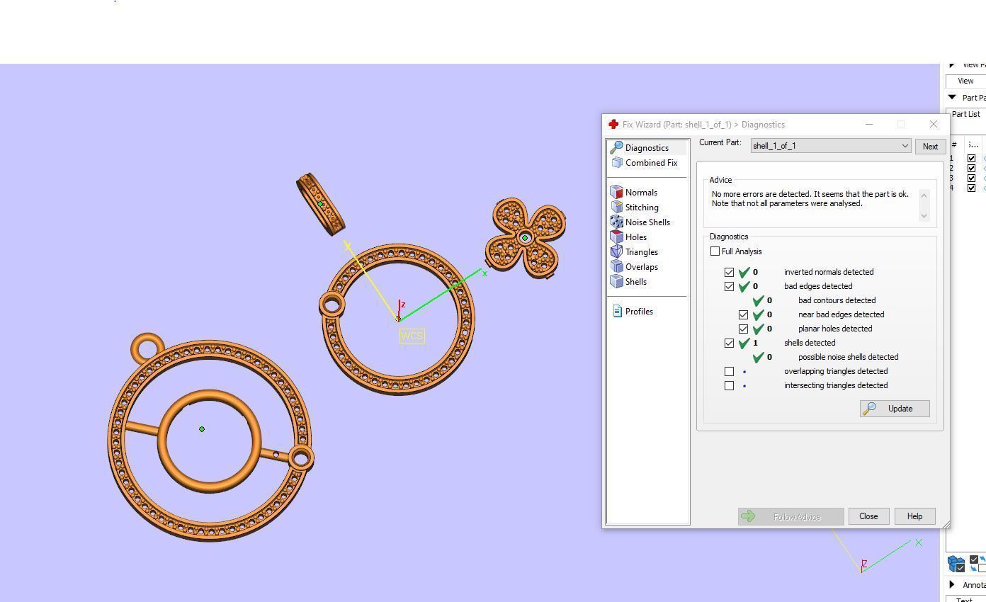Image resolution: width=986 pixels, height=602 pixels.
Task: Toggle the bad edges detected checkbox
Action: pos(729,286)
